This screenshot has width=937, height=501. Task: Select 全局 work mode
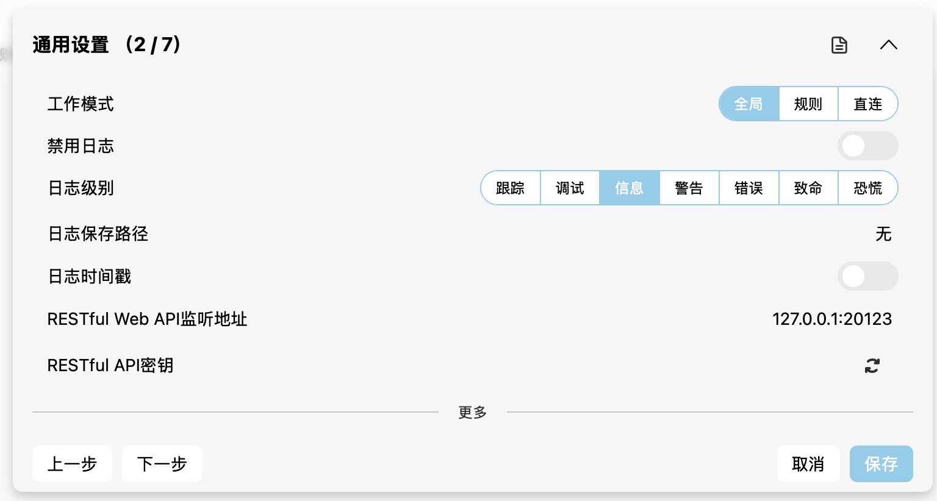point(749,104)
